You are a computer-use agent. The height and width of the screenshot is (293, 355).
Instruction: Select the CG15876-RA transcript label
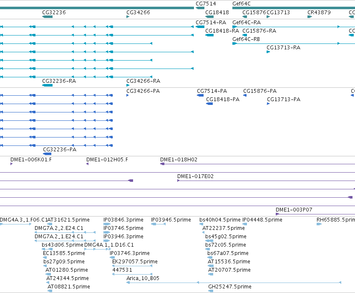click(x=259, y=31)
